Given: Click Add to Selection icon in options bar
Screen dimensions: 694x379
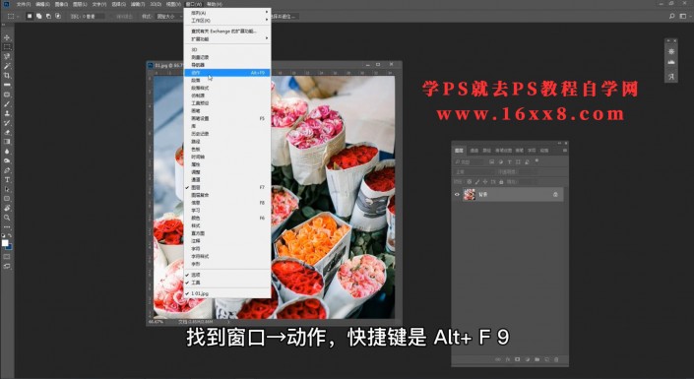Looking at the screenshot, I should [x=39, y=16].
